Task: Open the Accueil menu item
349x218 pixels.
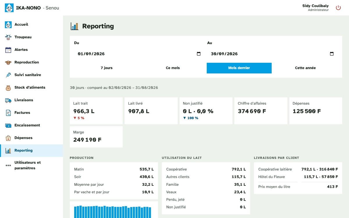Action: click(x=31, y=25)
